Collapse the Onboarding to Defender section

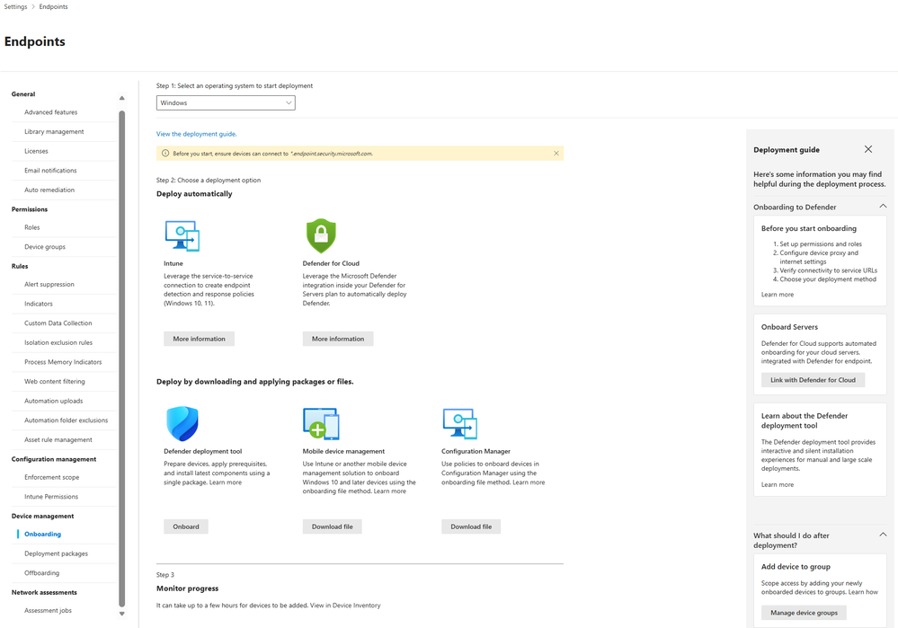(x=883, y=206)
